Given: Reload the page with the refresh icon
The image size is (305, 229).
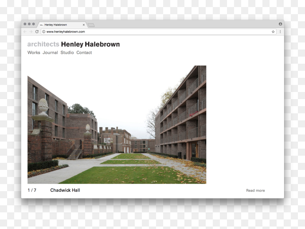Looking at the screenshot, I should 37,32.
